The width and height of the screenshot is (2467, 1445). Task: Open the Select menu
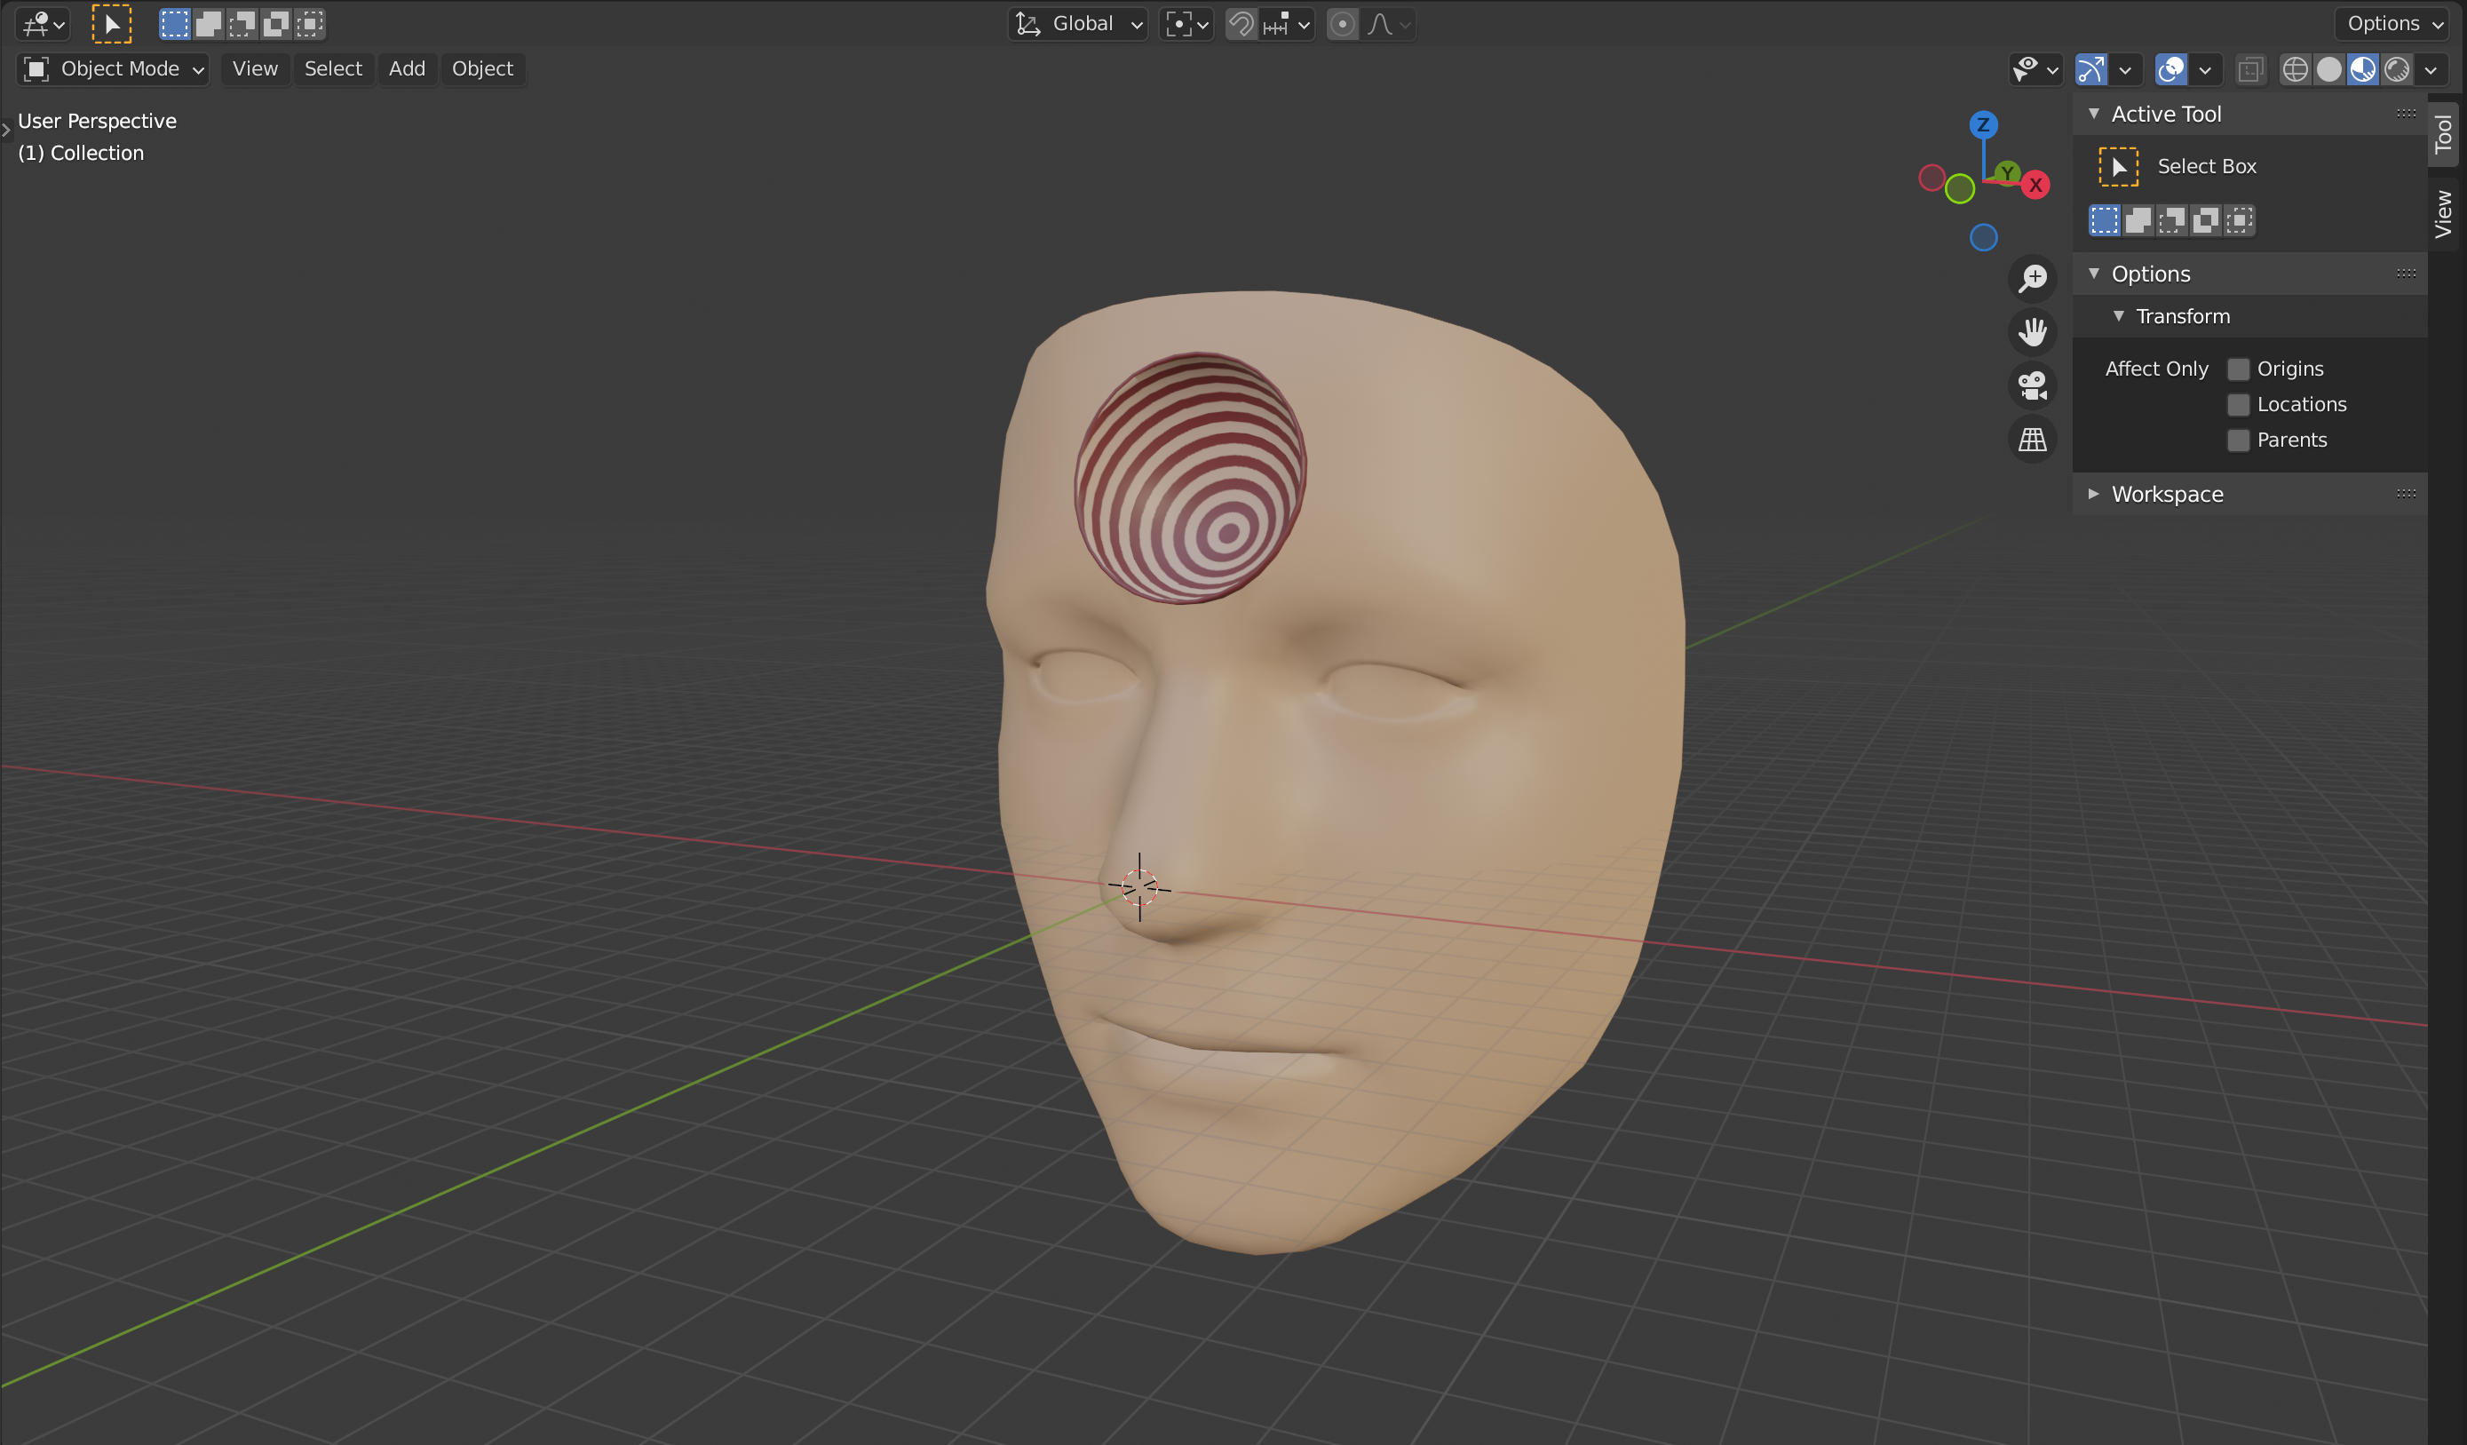[333, 68]
